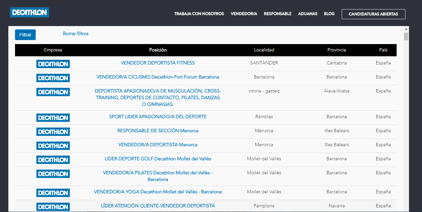Click Decathlon logo in Responsable de Sección row

coord(53,132)
